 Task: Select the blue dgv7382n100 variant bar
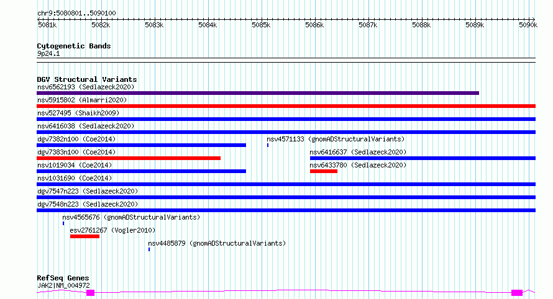pos(142,145)
